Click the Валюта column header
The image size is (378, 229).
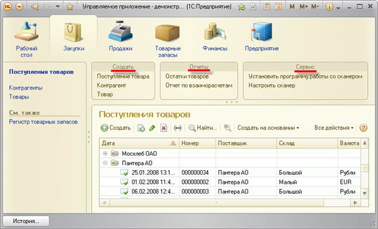click(x=349, y=143)
